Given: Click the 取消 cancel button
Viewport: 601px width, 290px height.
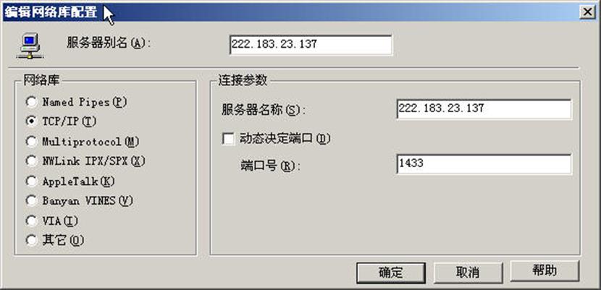Looking at the screenshot, I should [468, 273].
